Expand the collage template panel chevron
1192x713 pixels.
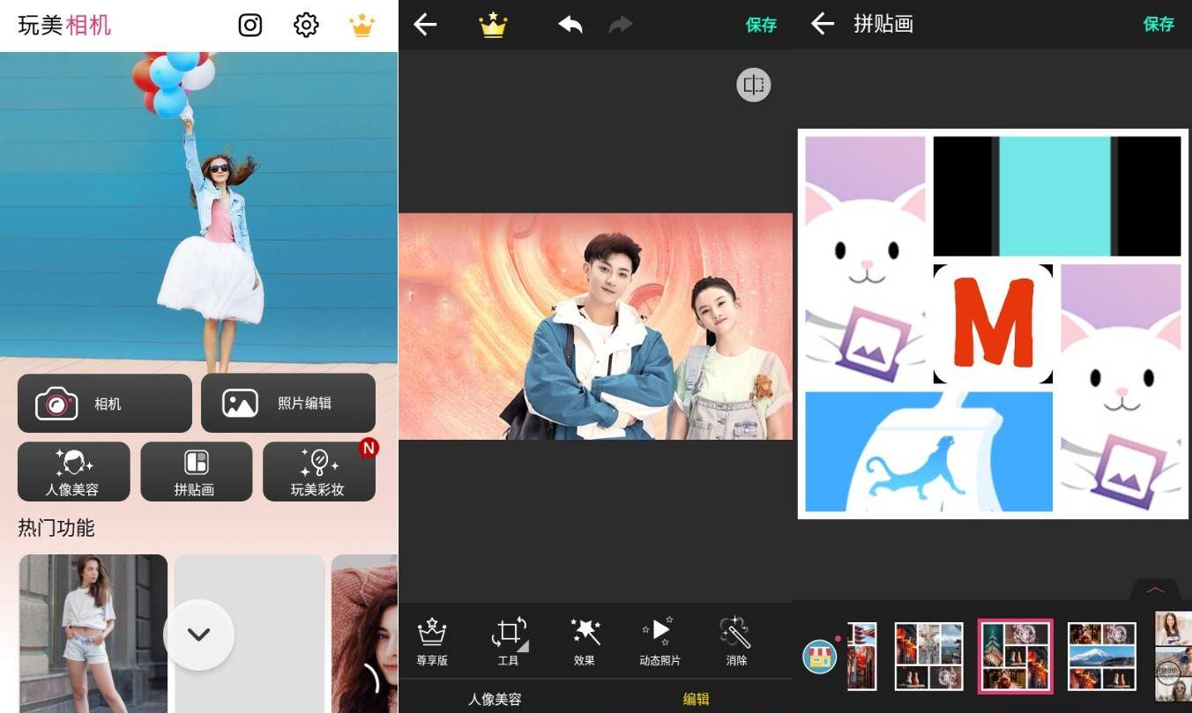point(1155,590)
